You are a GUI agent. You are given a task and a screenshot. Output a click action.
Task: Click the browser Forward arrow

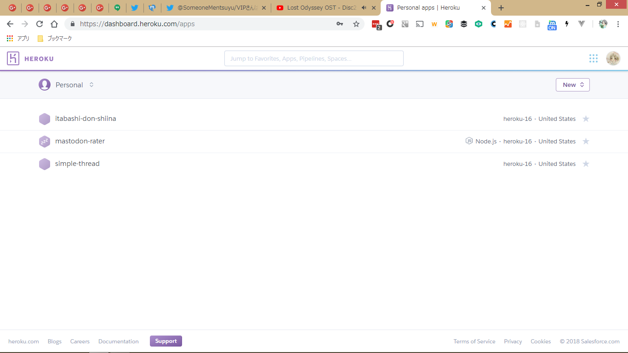point(25,24)
